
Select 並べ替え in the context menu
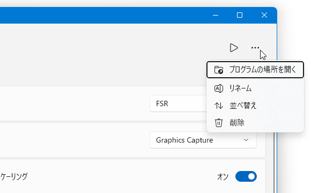coord(255,106)
